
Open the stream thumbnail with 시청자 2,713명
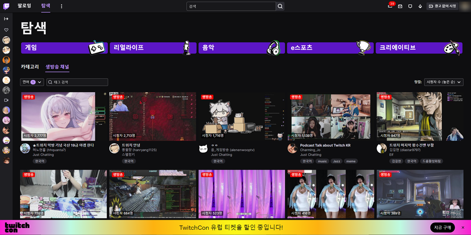click(x=153, y=116)
